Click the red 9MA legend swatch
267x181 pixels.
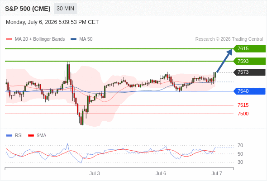tap(31, 136)
